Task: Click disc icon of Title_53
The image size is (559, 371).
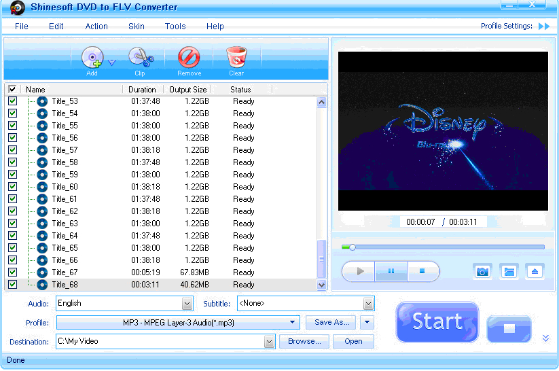Action: coord(42,101)
